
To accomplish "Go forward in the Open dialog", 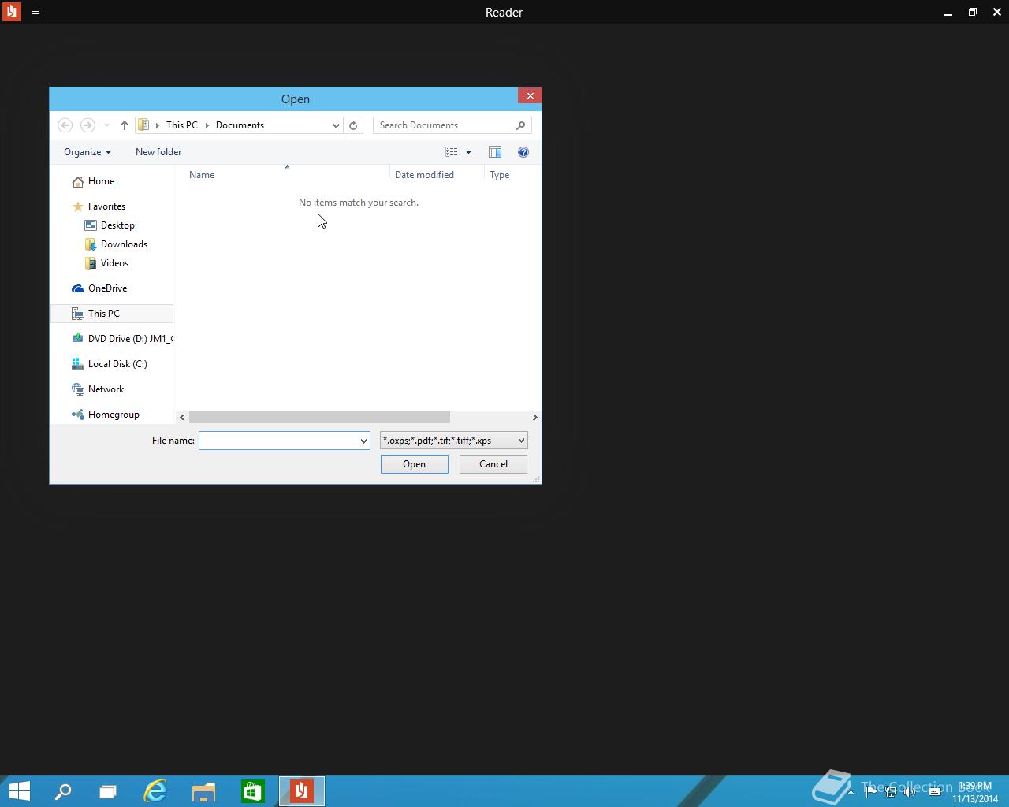I will click(87, 125).
